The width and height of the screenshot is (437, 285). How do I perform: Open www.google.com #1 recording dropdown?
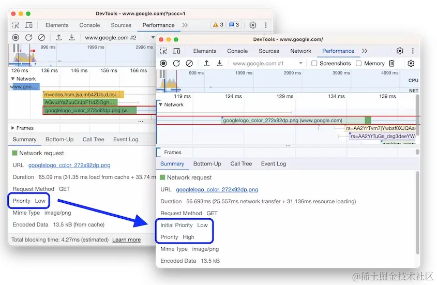pos(267,63)
